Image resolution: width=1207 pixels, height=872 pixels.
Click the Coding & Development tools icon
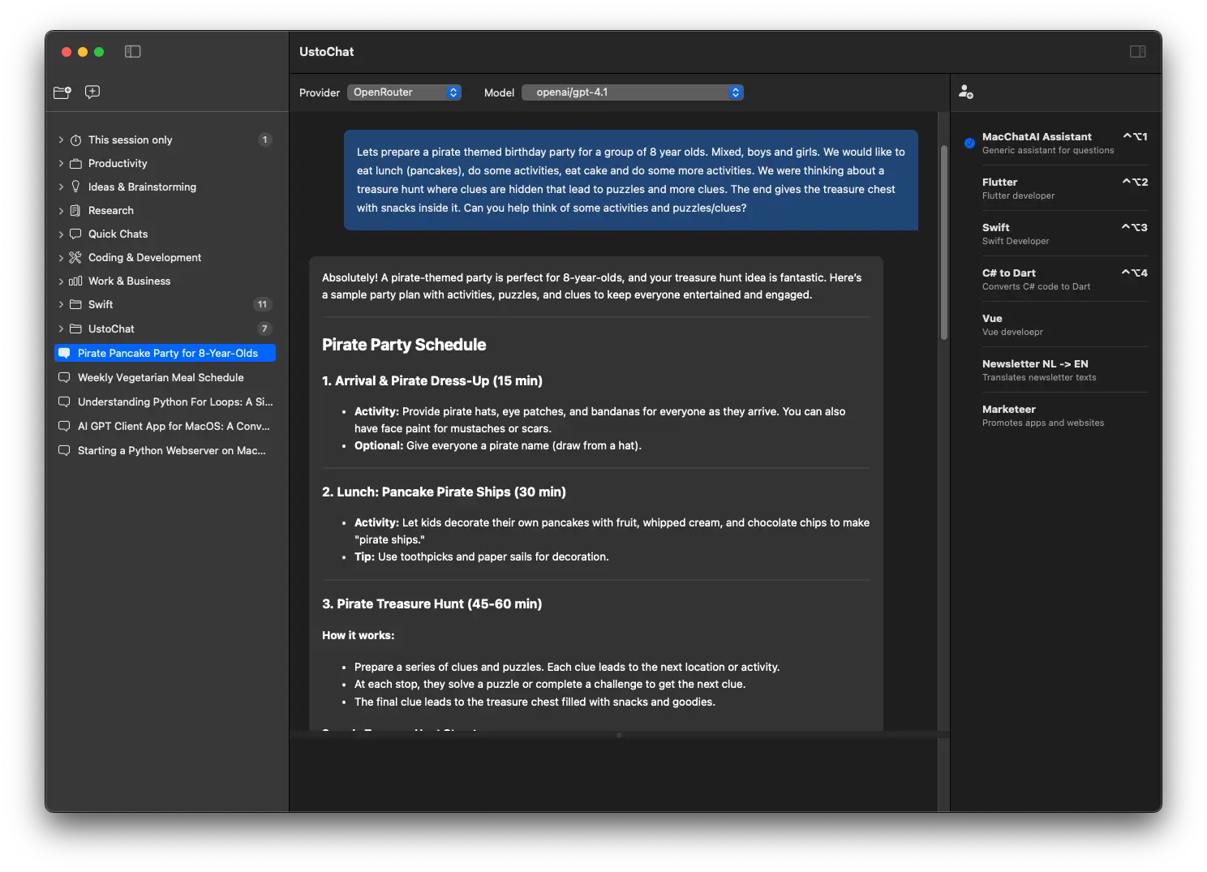(75, 258)
